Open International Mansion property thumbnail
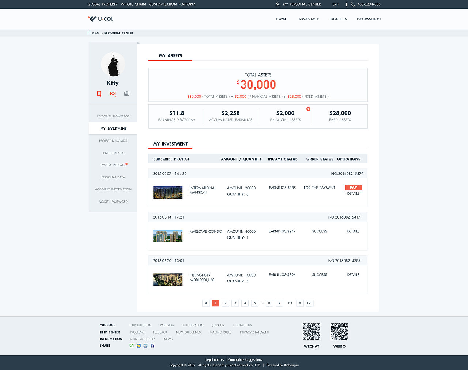Image resolution: width=468 pixels, height=370 pixels. coord(168,193)
